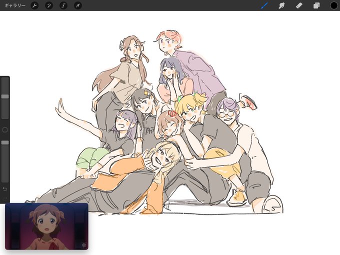Tap the sidebar modify square button
Viewport: 340px width, 255px height.
pyautogui.click(x=5, y=130)
